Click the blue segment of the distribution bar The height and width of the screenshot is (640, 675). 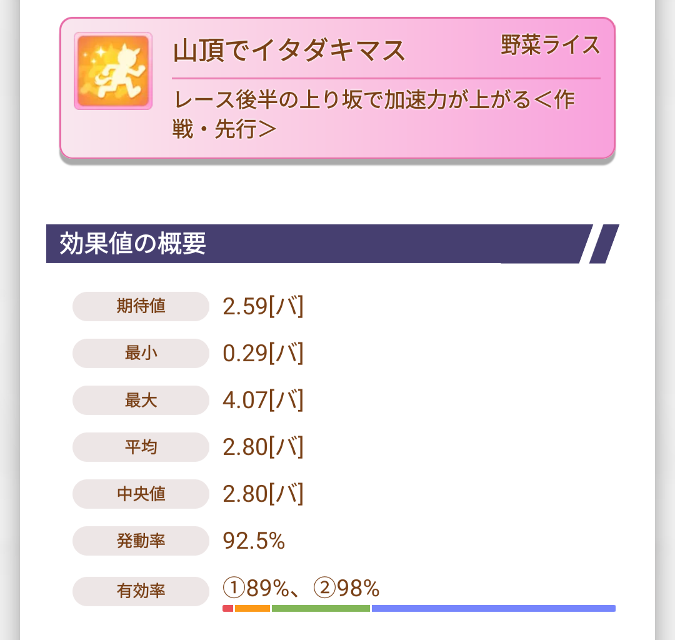coord(494,608)
